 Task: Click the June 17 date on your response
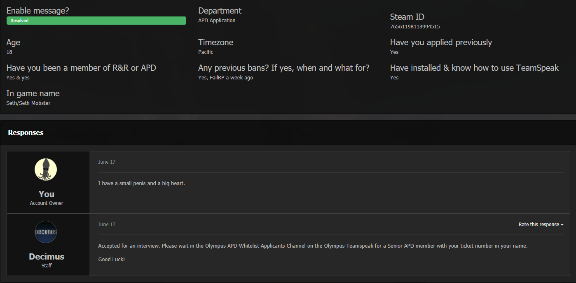tap(107, 162)
